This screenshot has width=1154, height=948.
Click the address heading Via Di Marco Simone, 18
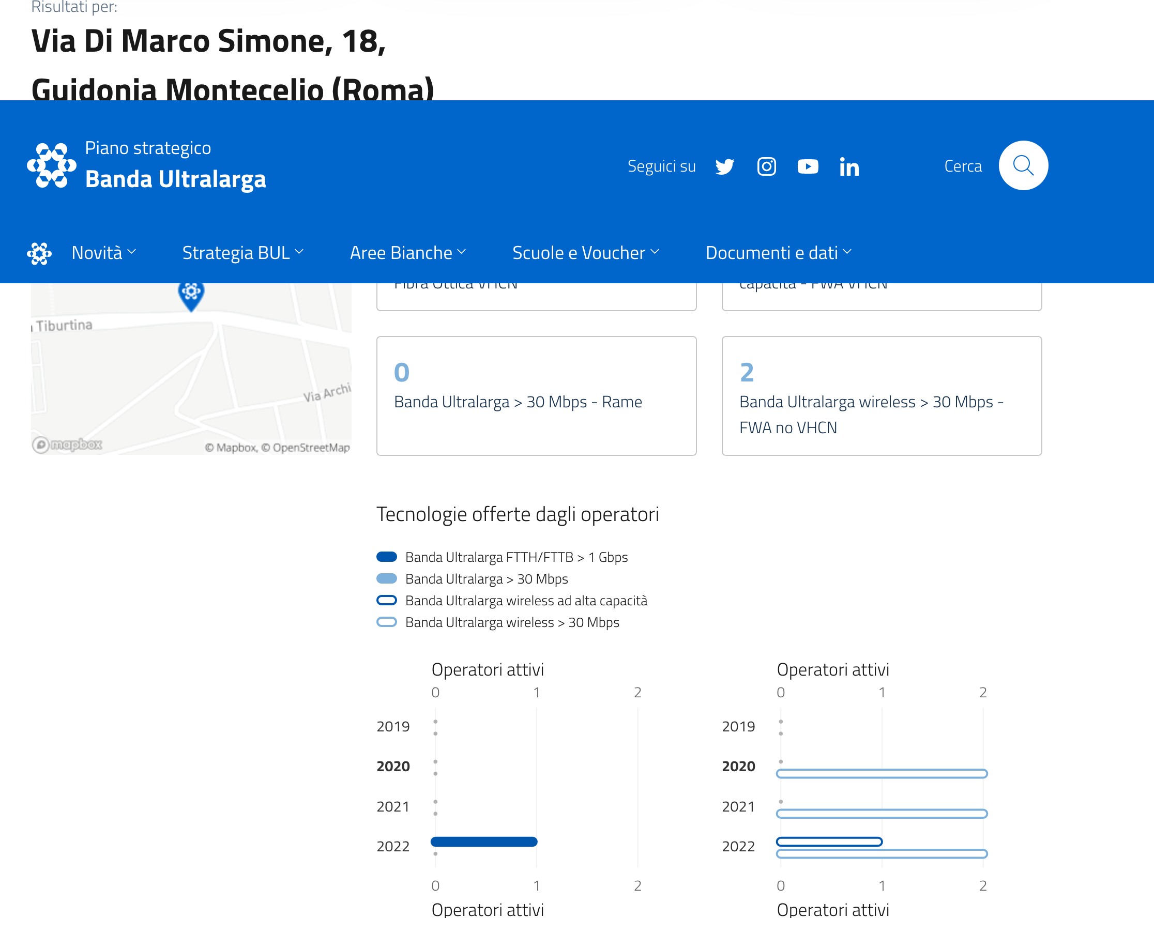pos(209,41)
